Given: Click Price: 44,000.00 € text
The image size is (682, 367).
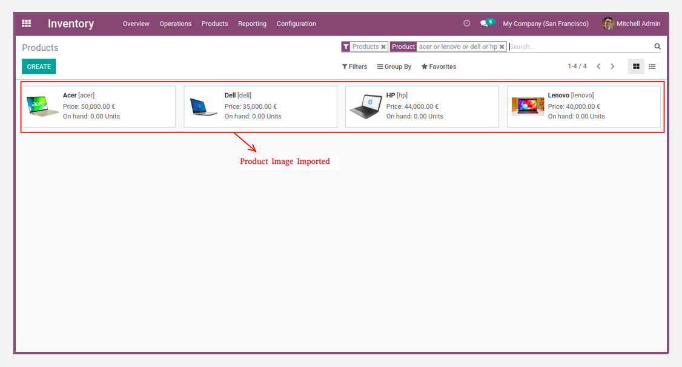Looking at the screenshot, I should coord(412,106).
